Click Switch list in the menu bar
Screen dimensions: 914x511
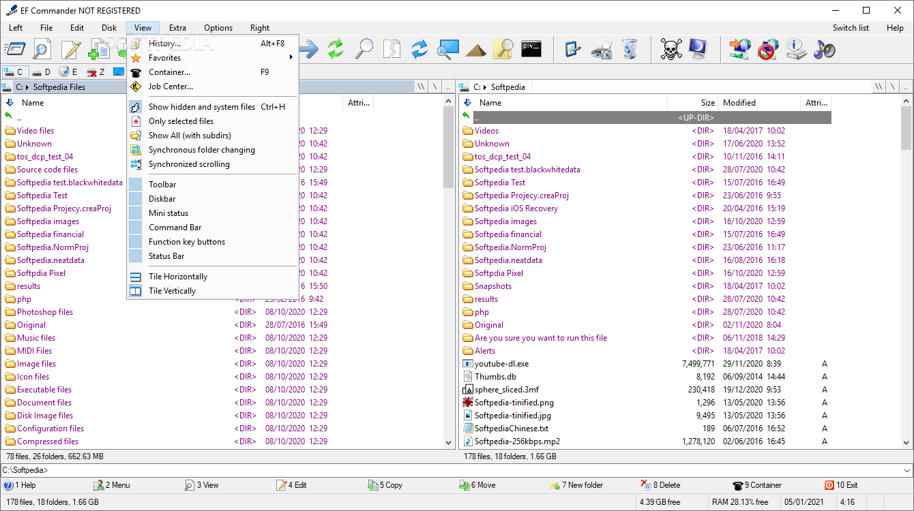[x=851, y=28]
